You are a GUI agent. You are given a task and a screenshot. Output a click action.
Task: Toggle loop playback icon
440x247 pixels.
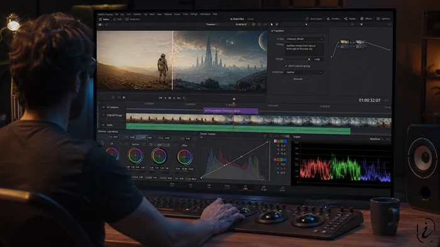184,98
